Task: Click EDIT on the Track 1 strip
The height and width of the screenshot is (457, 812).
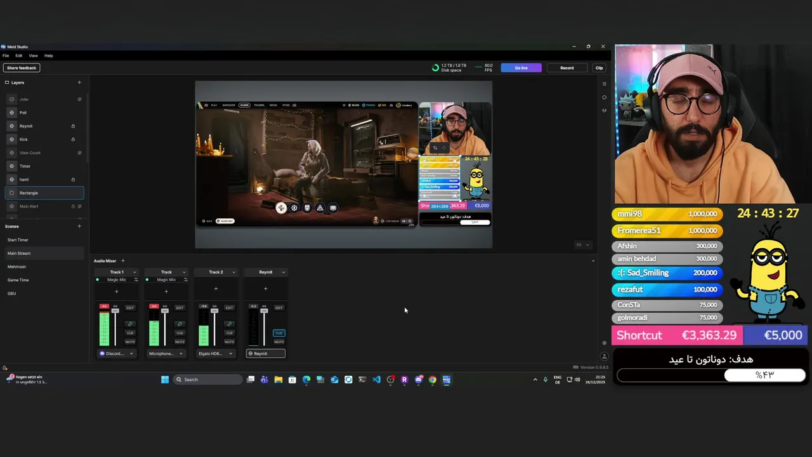Action: click(130, 308)
